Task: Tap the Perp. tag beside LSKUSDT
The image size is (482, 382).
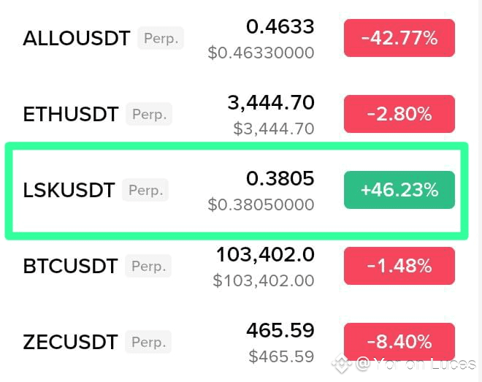Action: [x=145, y=191]
